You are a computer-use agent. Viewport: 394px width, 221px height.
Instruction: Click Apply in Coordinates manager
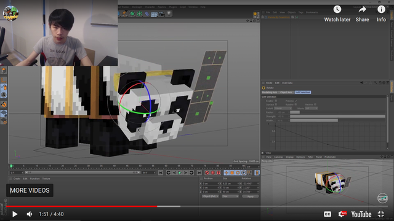pos(251,196)
